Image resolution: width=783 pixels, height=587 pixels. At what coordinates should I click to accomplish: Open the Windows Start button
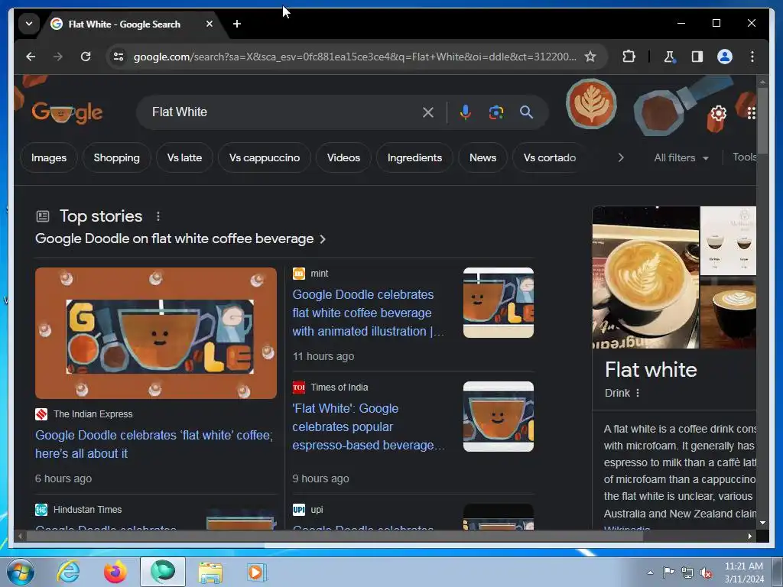21,572
